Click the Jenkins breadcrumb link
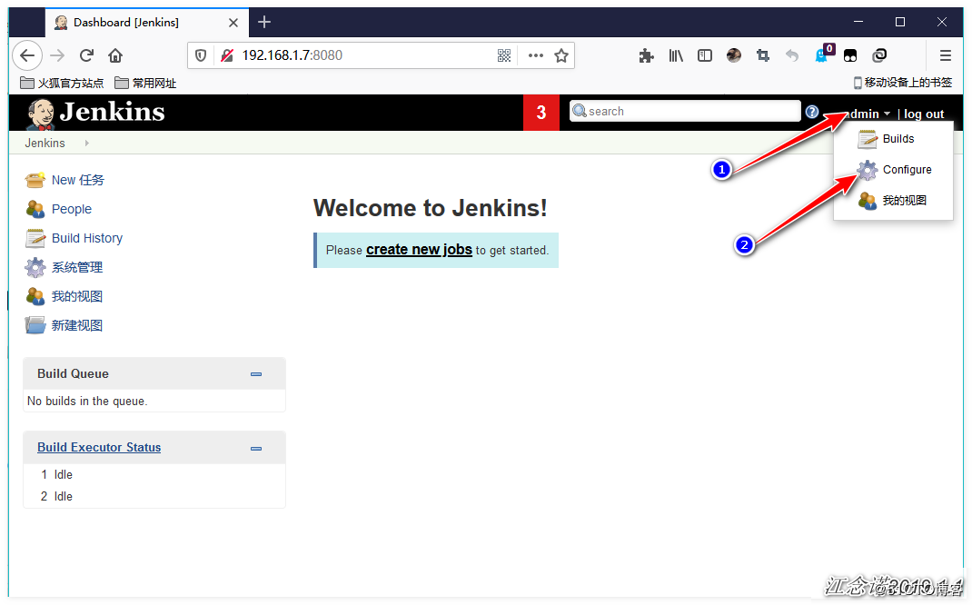This screenshot has width=972, height=605. pyautogui.click(x=45, y=144)
